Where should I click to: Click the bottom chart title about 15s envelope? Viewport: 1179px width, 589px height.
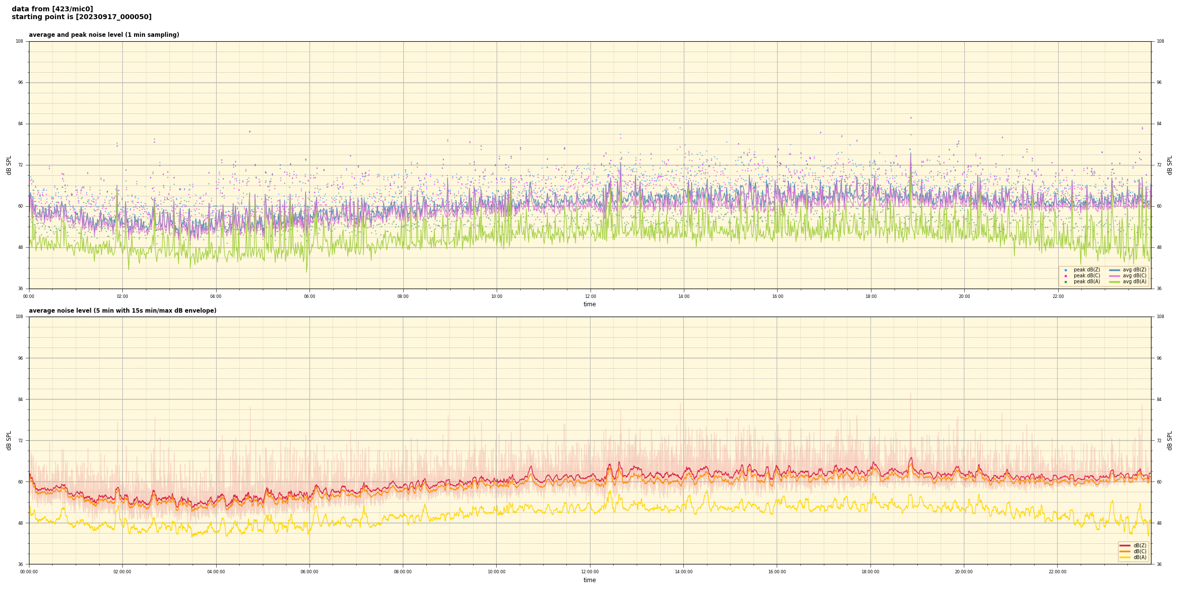pos(122,311)
